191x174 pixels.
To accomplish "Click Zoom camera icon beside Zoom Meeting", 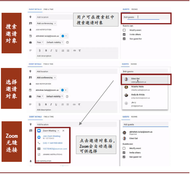I will 39,131.
